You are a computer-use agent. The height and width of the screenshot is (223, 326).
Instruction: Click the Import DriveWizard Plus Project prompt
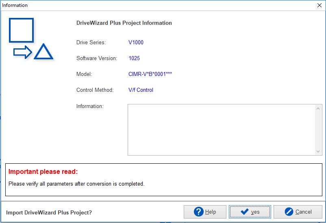tap(49, 212)
